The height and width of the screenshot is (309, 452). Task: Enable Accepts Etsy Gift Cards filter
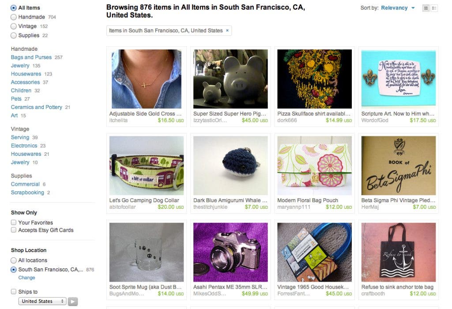click(x=14, y=230)
